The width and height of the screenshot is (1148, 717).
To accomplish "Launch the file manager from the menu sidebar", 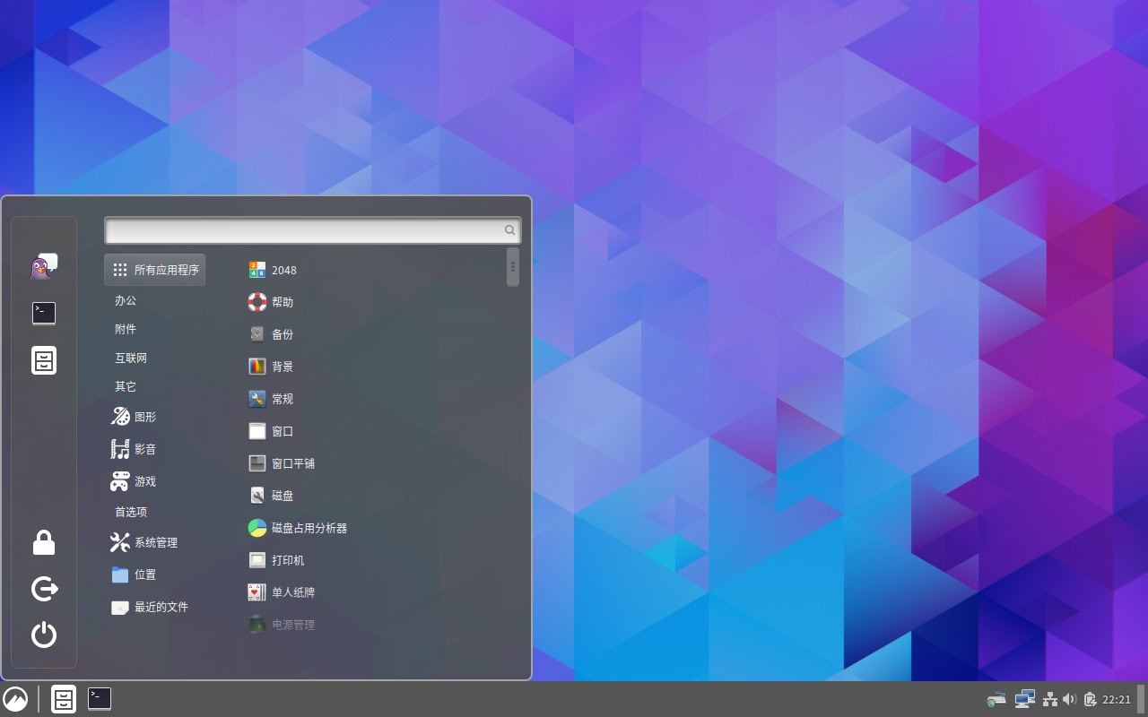I will (44, 359).
